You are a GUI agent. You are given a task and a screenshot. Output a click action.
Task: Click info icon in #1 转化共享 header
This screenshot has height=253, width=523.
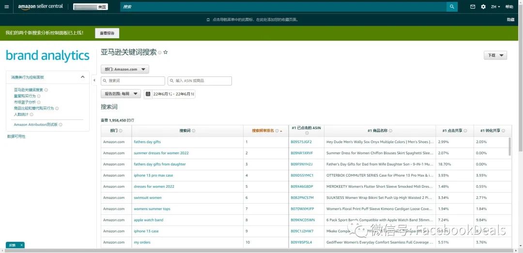pyautogui.click(x=503, y=131)
